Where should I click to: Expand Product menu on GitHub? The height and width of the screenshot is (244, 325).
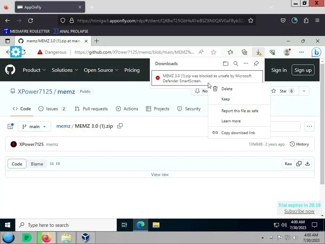click(x=34, y=70)
